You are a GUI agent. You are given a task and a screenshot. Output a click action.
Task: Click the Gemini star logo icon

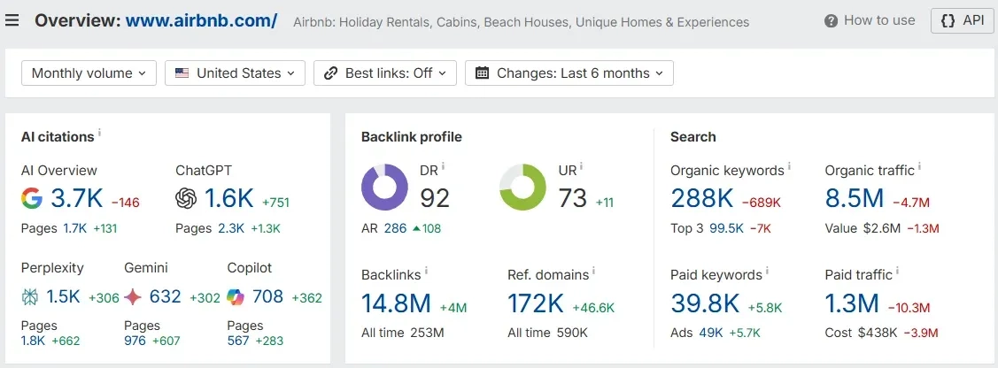coord(133,296)
